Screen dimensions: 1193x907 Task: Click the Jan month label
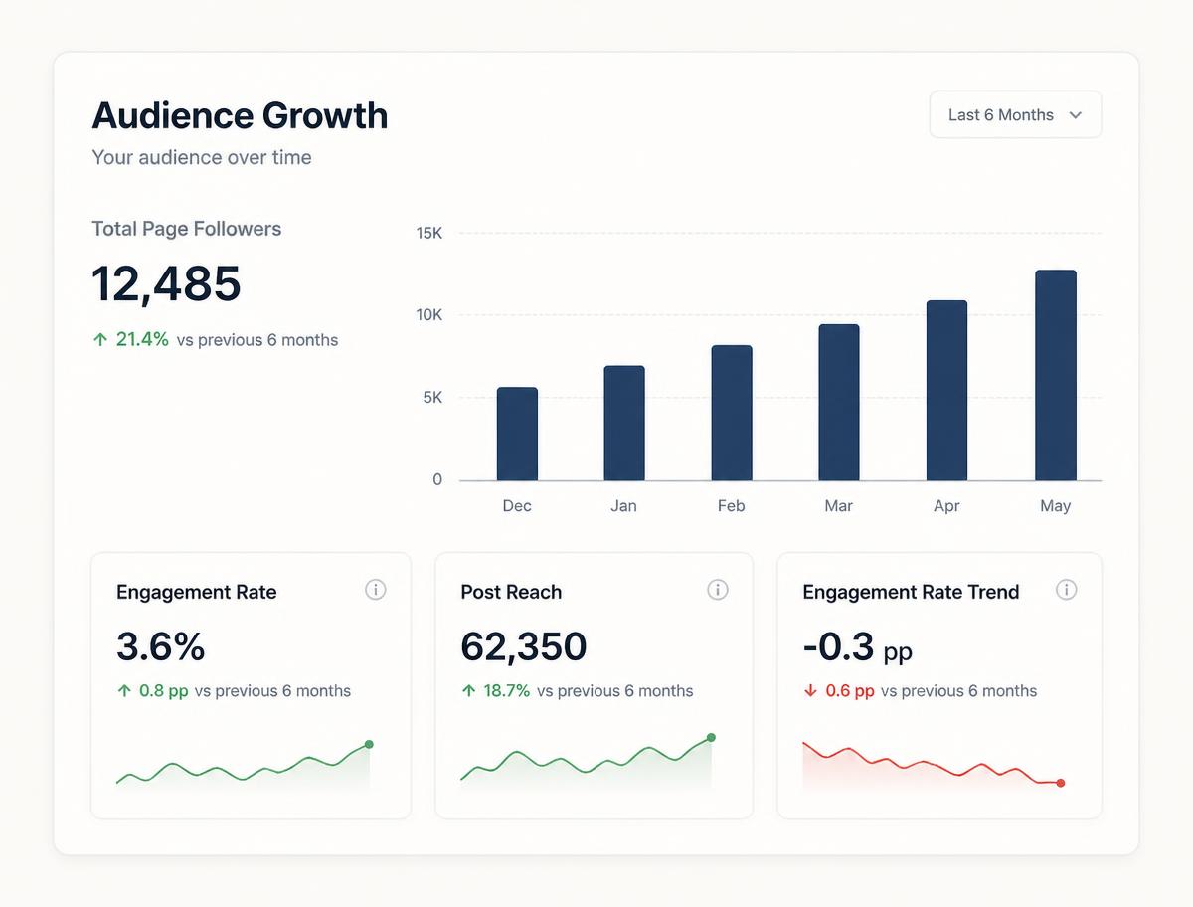click(623, 506)
